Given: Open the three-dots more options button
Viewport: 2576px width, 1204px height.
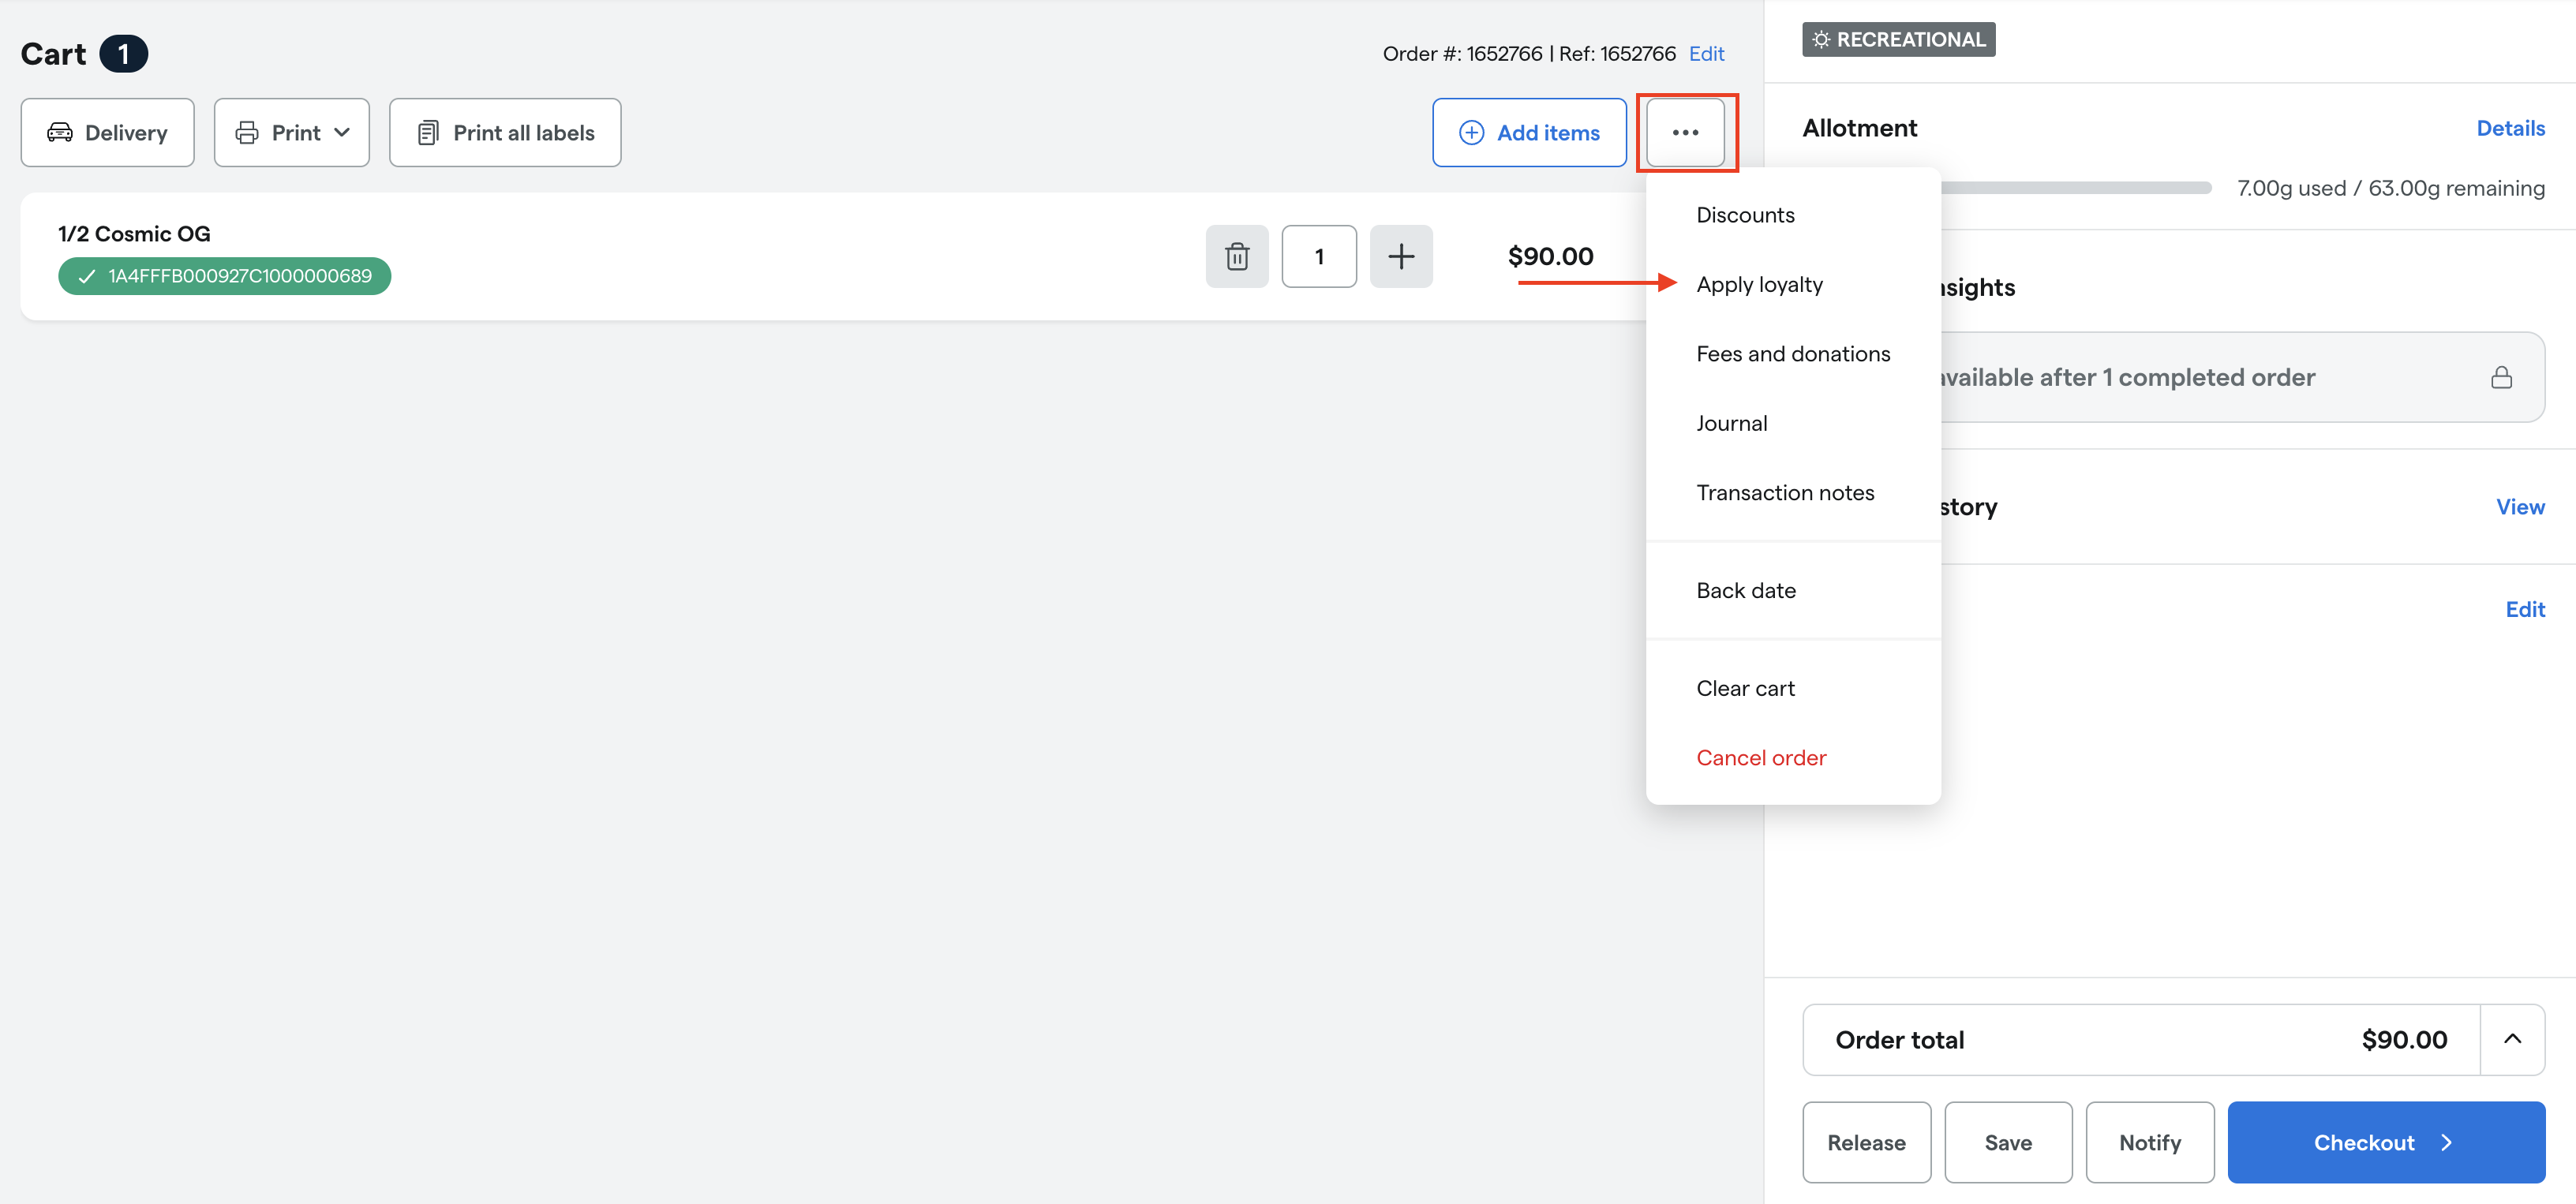Looking at the screenshot, I should pyautogui.click(x=1685, y=132).
